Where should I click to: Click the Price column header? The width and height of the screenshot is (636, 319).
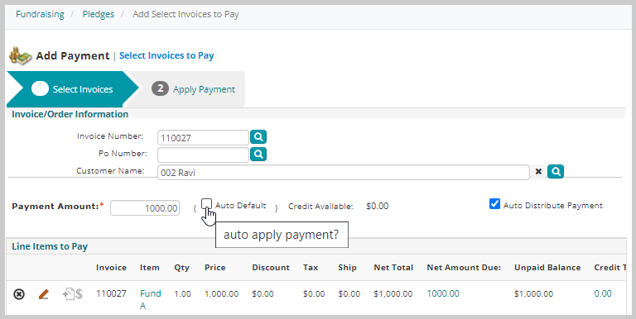point(215,268)
